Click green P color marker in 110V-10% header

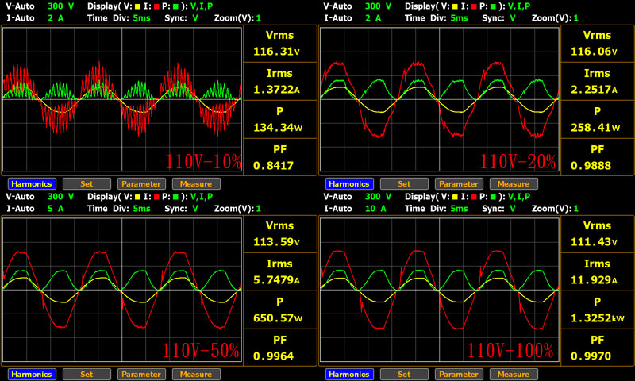[175, 6]
